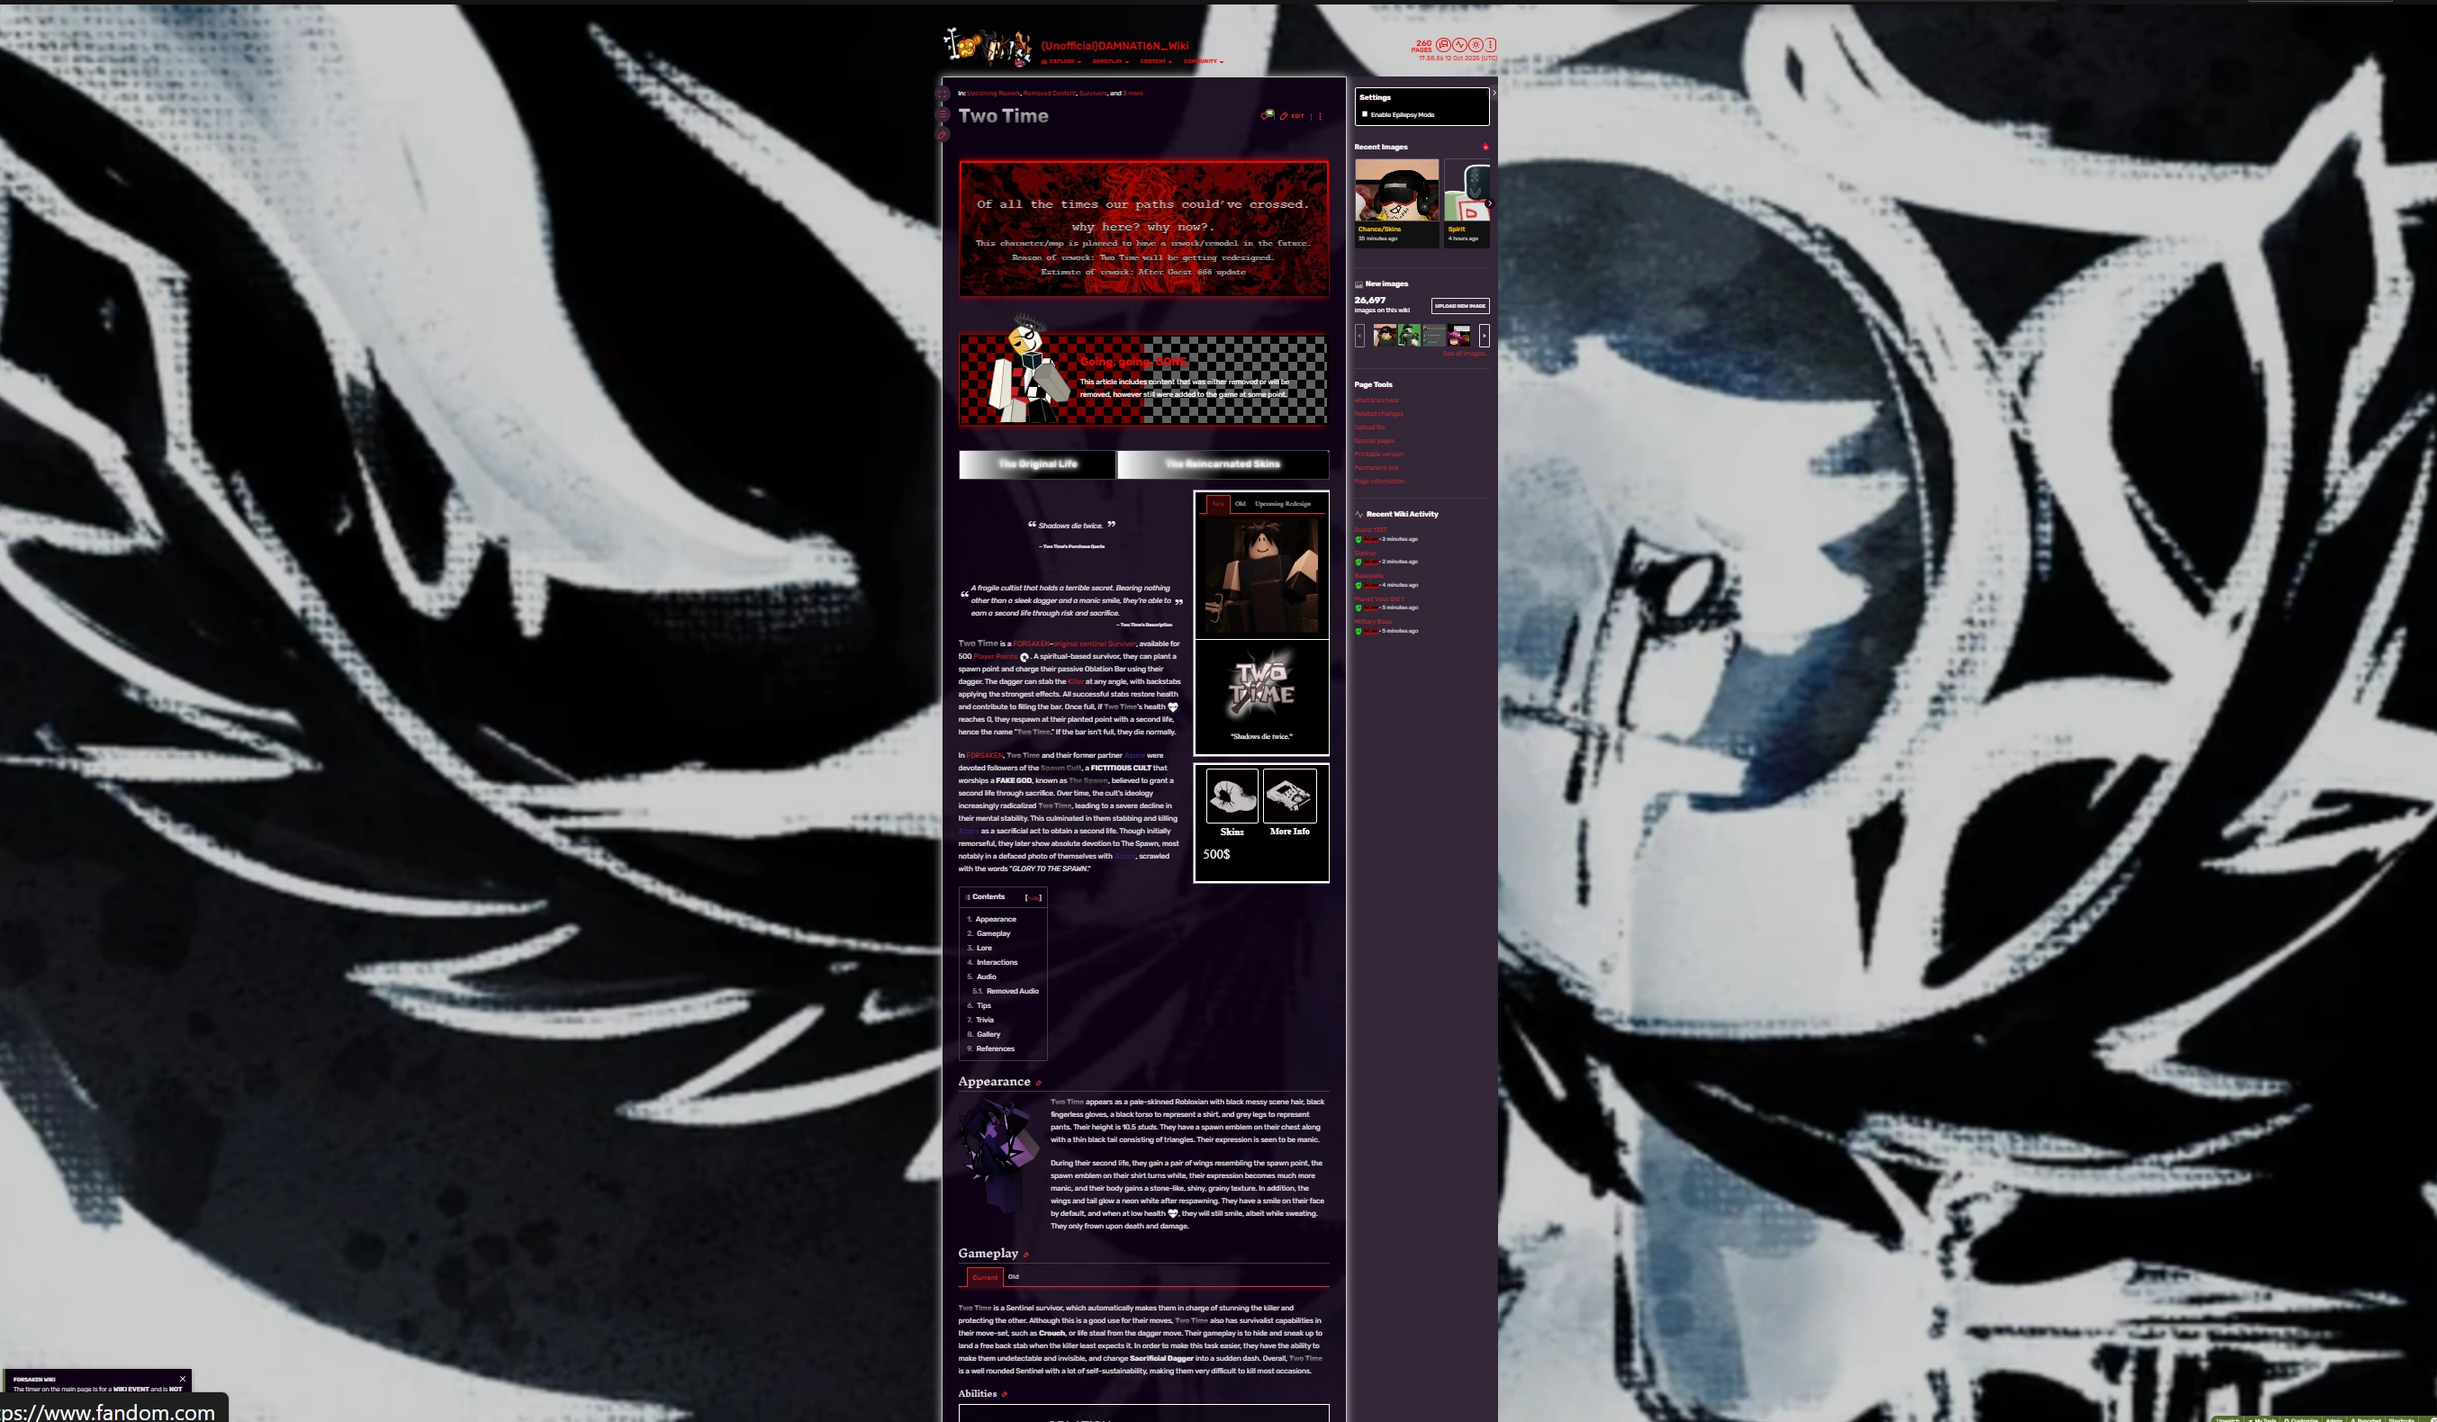
Task: Open the 3 more categories expander
Action: click(1133, 94)
